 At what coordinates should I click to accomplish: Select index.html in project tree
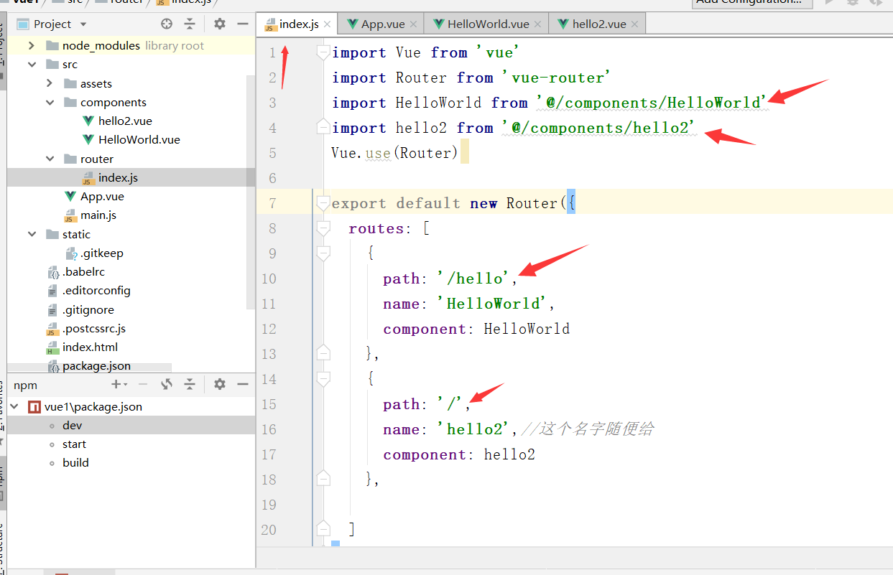[x=90, y=347]
